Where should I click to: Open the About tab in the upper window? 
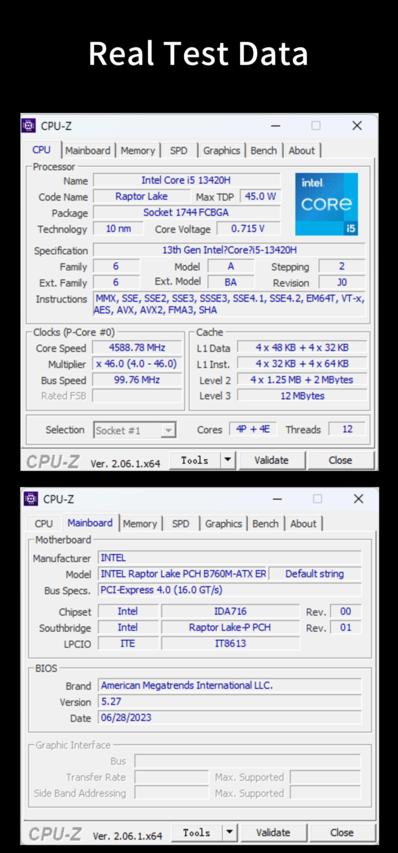pos(302,151)
